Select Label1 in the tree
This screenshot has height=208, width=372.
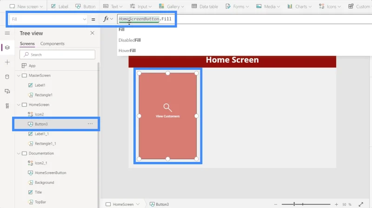tap(40, 85)
